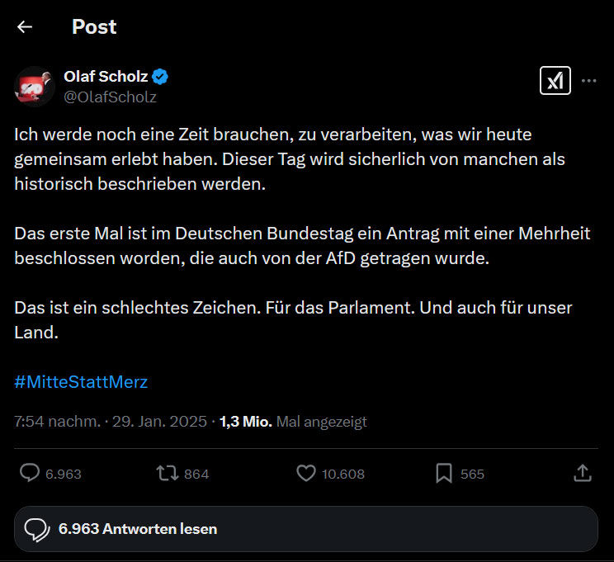Screen dimensions: 614x562
Task: Toggle repost with the arrows icon
Action: click(167, 473)
